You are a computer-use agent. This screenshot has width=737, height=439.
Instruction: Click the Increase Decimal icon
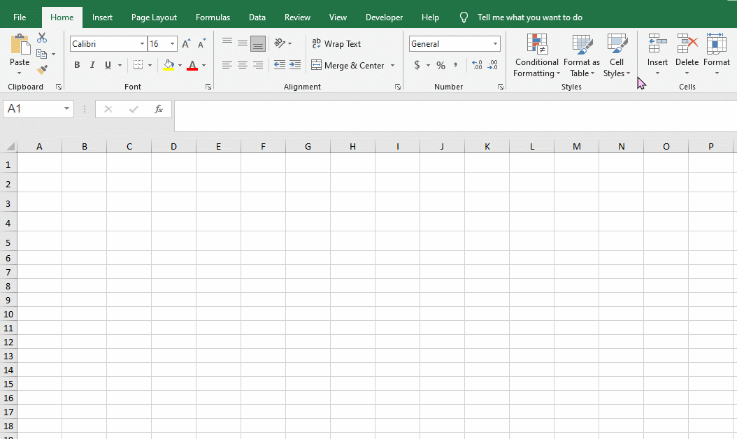coord(478,65)
